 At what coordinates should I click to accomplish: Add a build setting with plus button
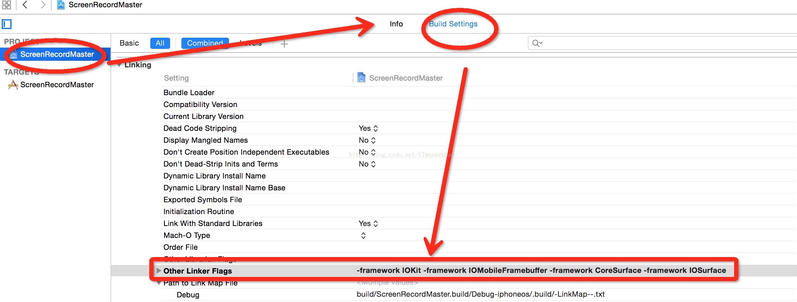[x=284, y=44]
